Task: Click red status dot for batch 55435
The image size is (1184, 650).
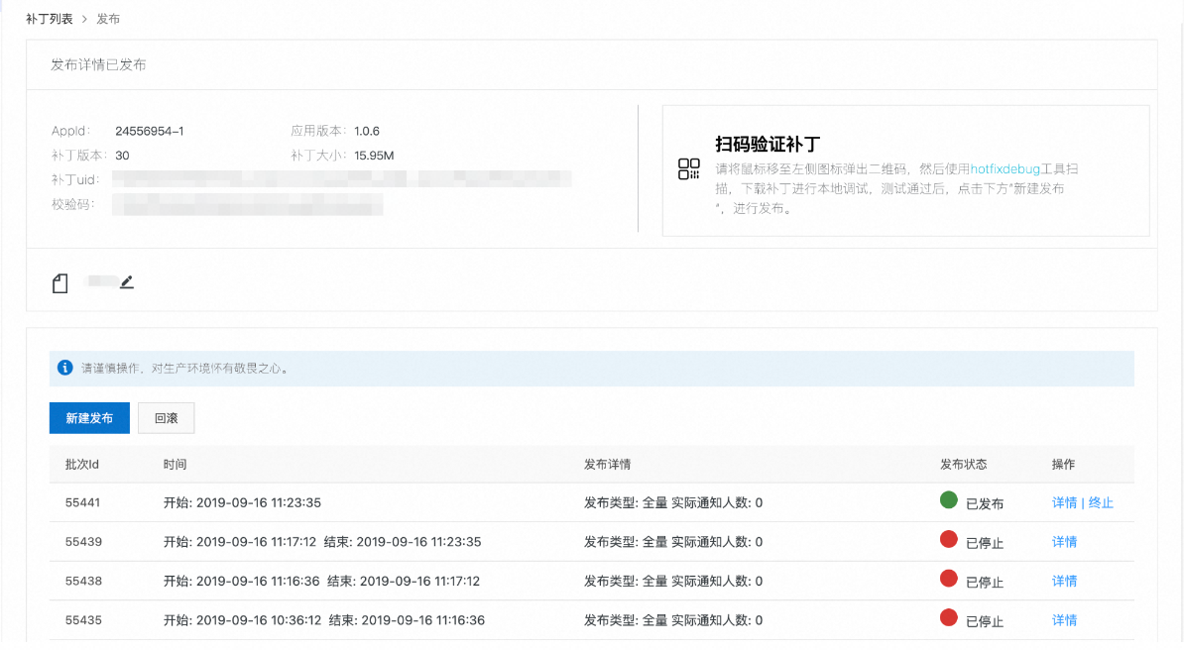Action: click(948, 617)
